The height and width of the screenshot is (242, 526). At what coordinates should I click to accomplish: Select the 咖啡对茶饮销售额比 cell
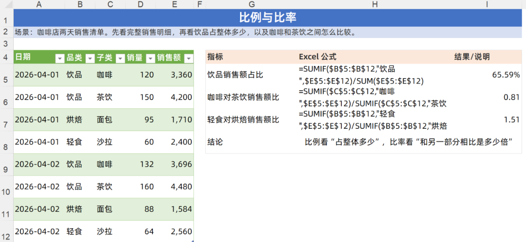click(x=252, y=97)
